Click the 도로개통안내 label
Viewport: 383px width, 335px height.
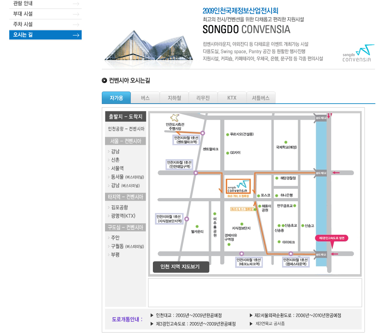[127, 319]
